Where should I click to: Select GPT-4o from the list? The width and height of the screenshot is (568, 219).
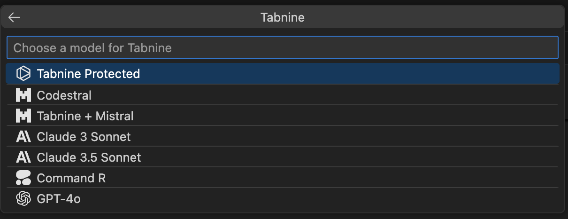tap(59, 199)
